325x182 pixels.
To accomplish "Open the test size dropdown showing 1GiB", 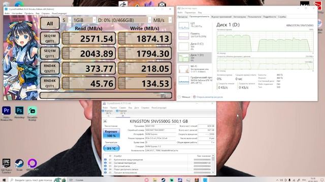I will click(84, 20).
